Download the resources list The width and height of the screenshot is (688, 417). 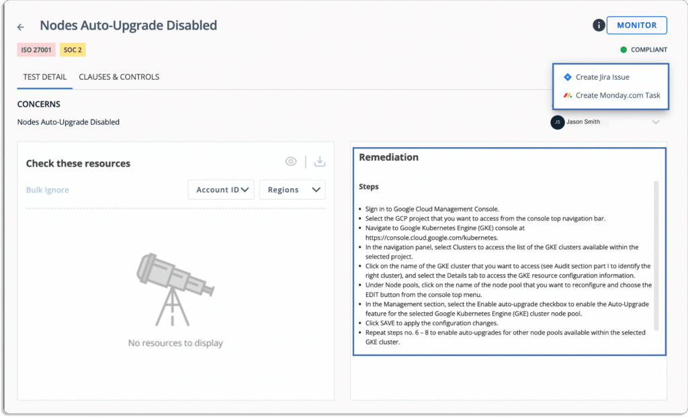(320, 162)
